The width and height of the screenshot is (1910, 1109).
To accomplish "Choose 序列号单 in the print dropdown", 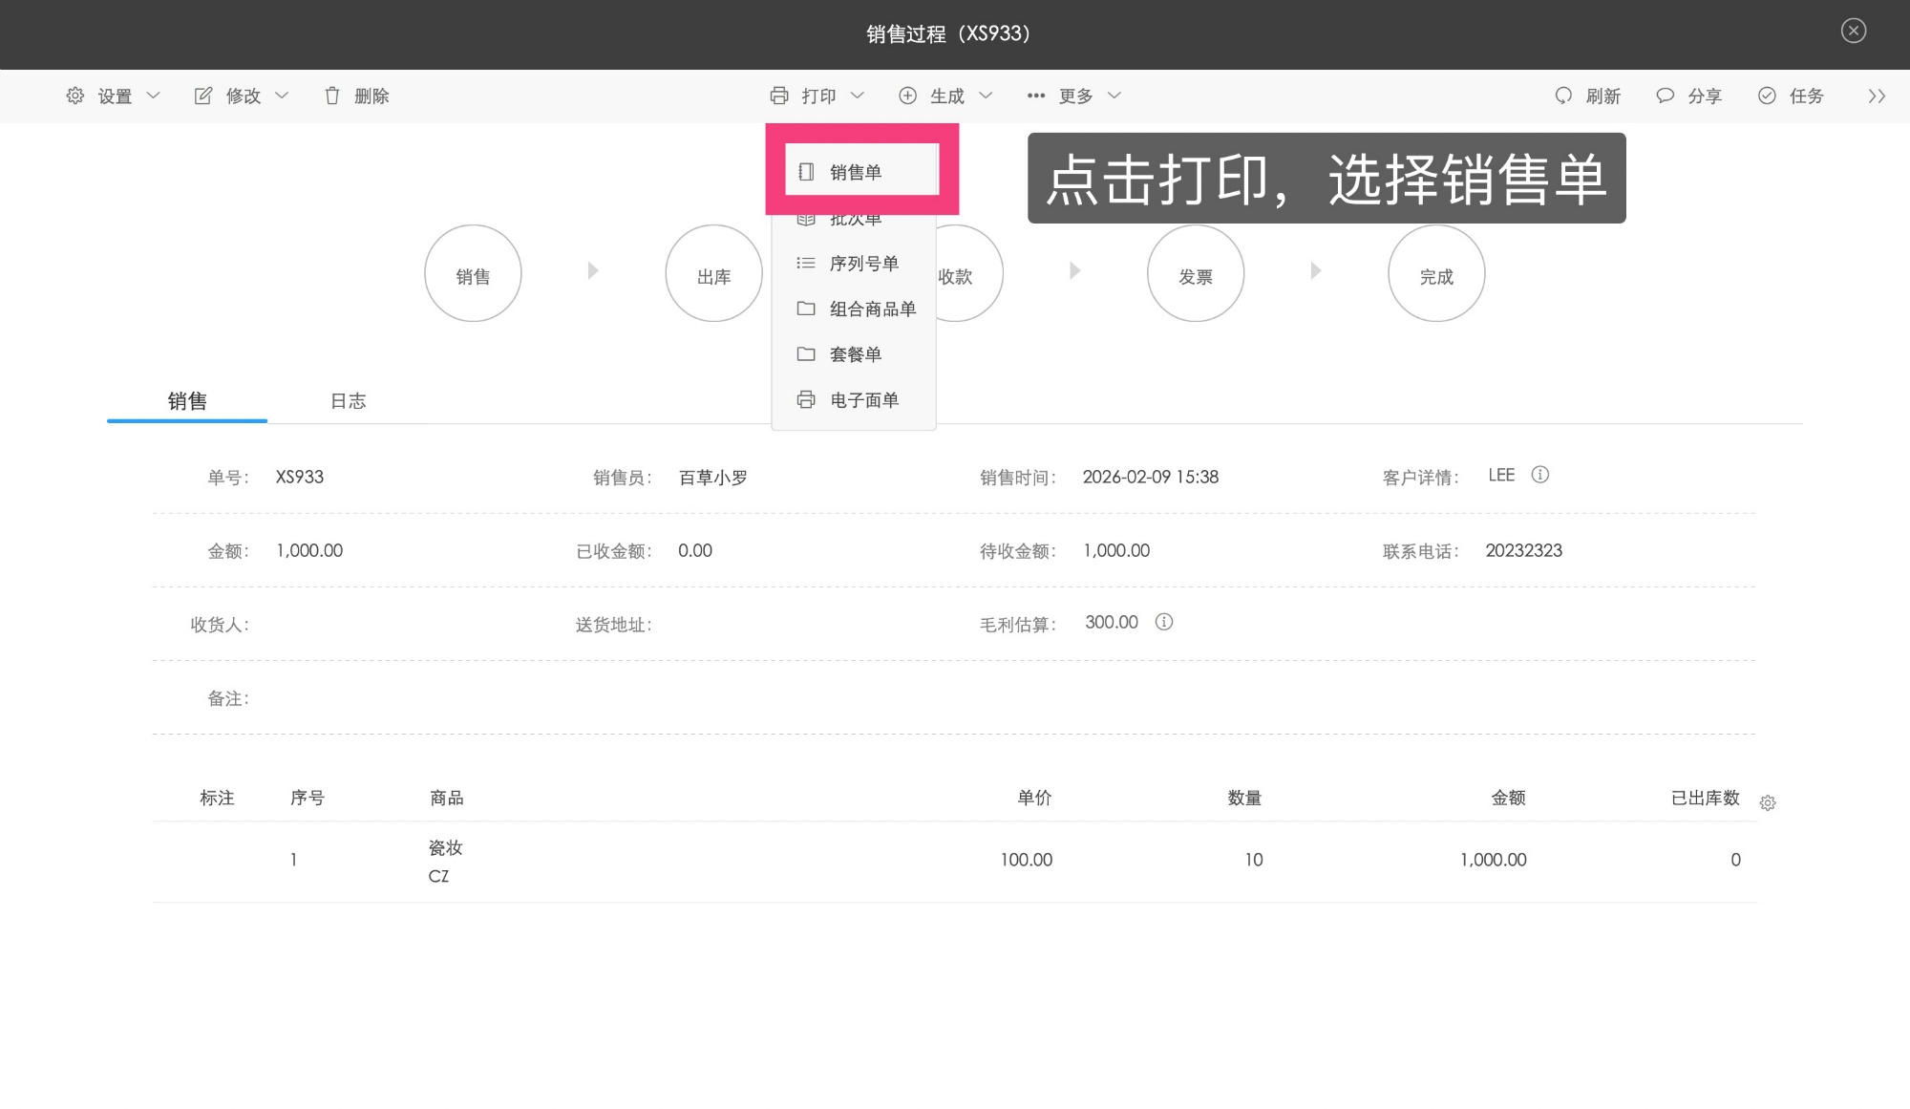I will pos(863,263).
